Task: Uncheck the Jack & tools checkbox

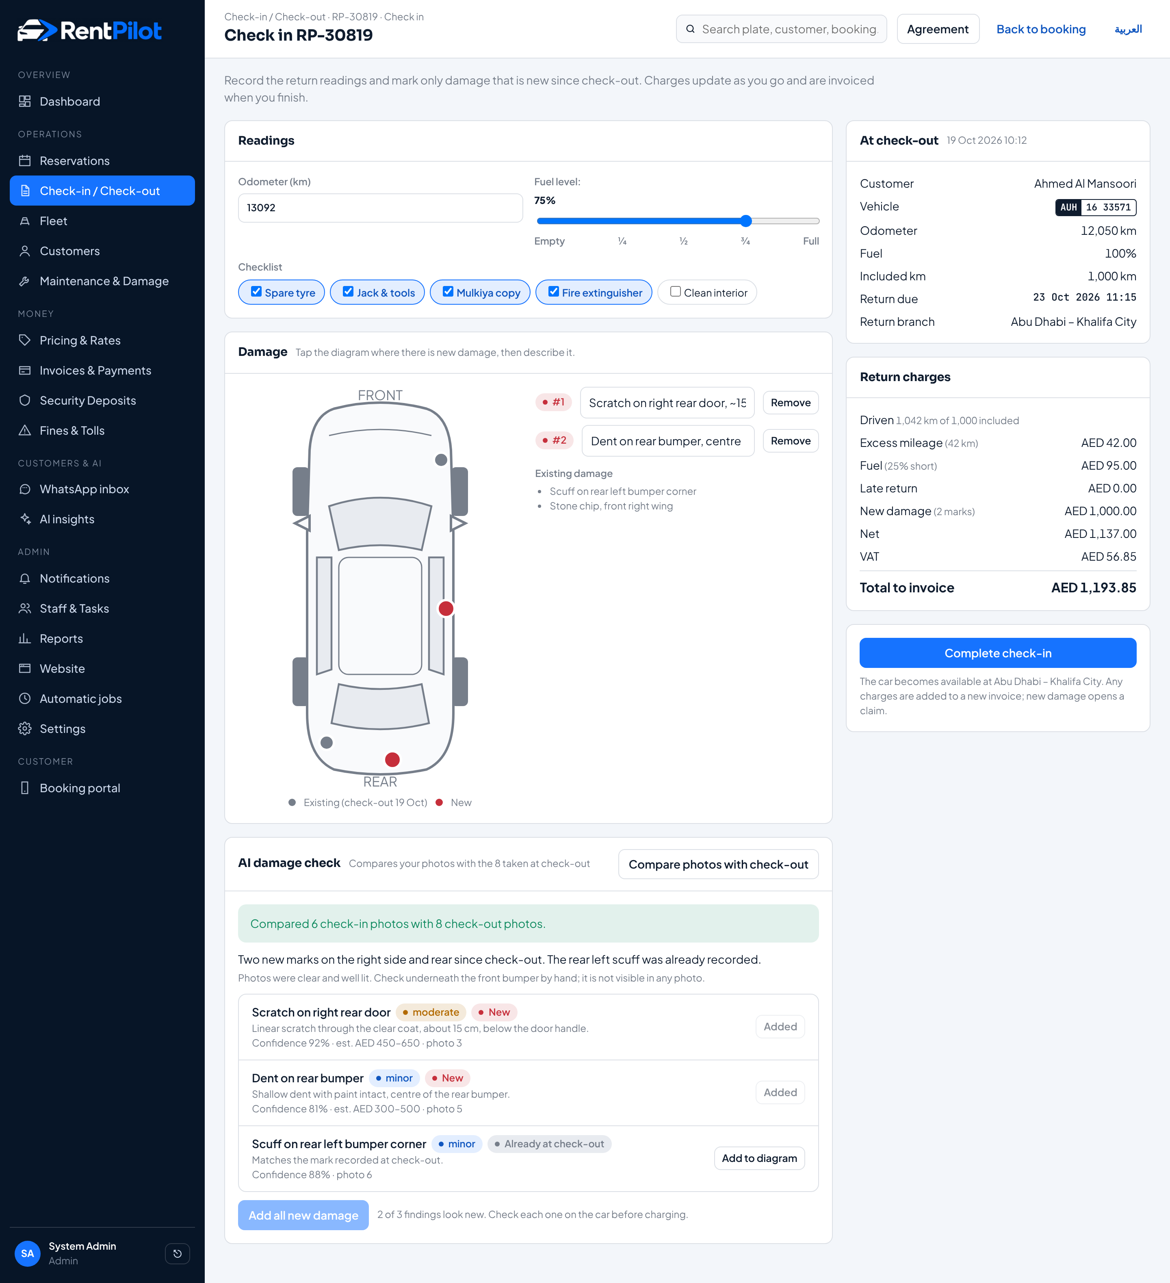Action: [348, 291]
